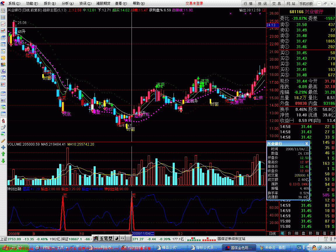Click the CH language indicator in tray
The image size is (336, 252).
(x=299, y=248)
